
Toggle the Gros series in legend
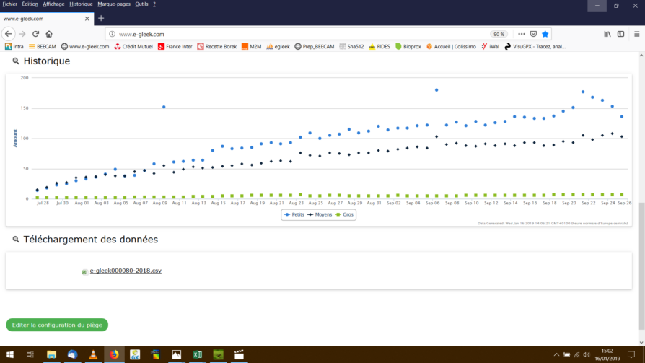pyautogui.click(x=344, y=214)
